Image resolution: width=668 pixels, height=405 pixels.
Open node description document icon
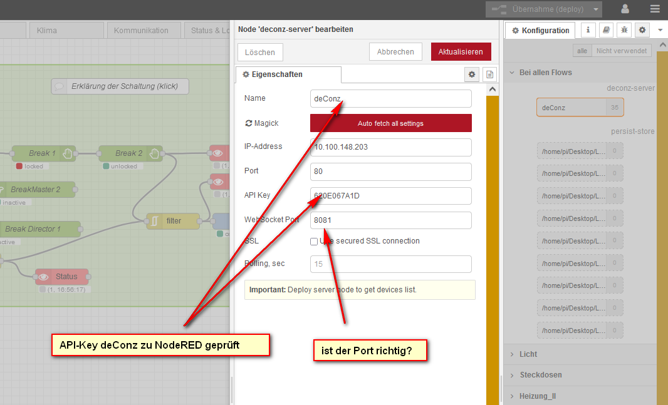[490, 74]
